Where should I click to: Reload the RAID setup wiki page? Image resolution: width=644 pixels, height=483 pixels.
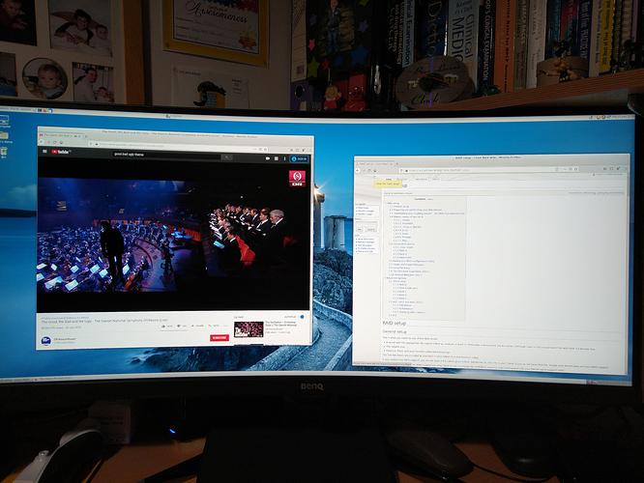coord(369,170)
